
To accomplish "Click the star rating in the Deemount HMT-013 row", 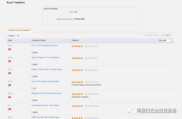I will (77, 94).
